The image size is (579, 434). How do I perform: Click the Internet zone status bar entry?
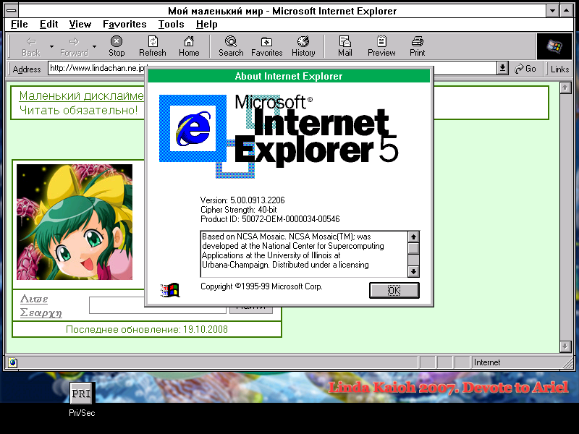coord(487,362)
